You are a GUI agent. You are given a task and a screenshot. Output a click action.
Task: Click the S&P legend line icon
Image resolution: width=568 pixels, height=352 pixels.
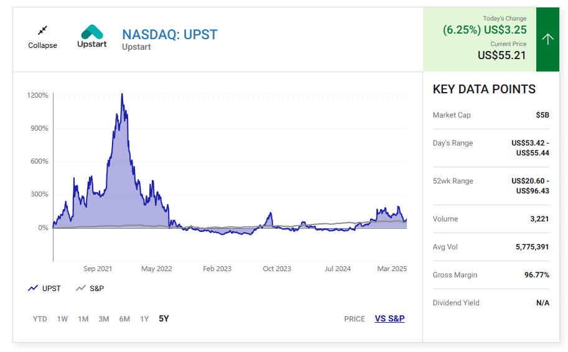tap(80, 289)
